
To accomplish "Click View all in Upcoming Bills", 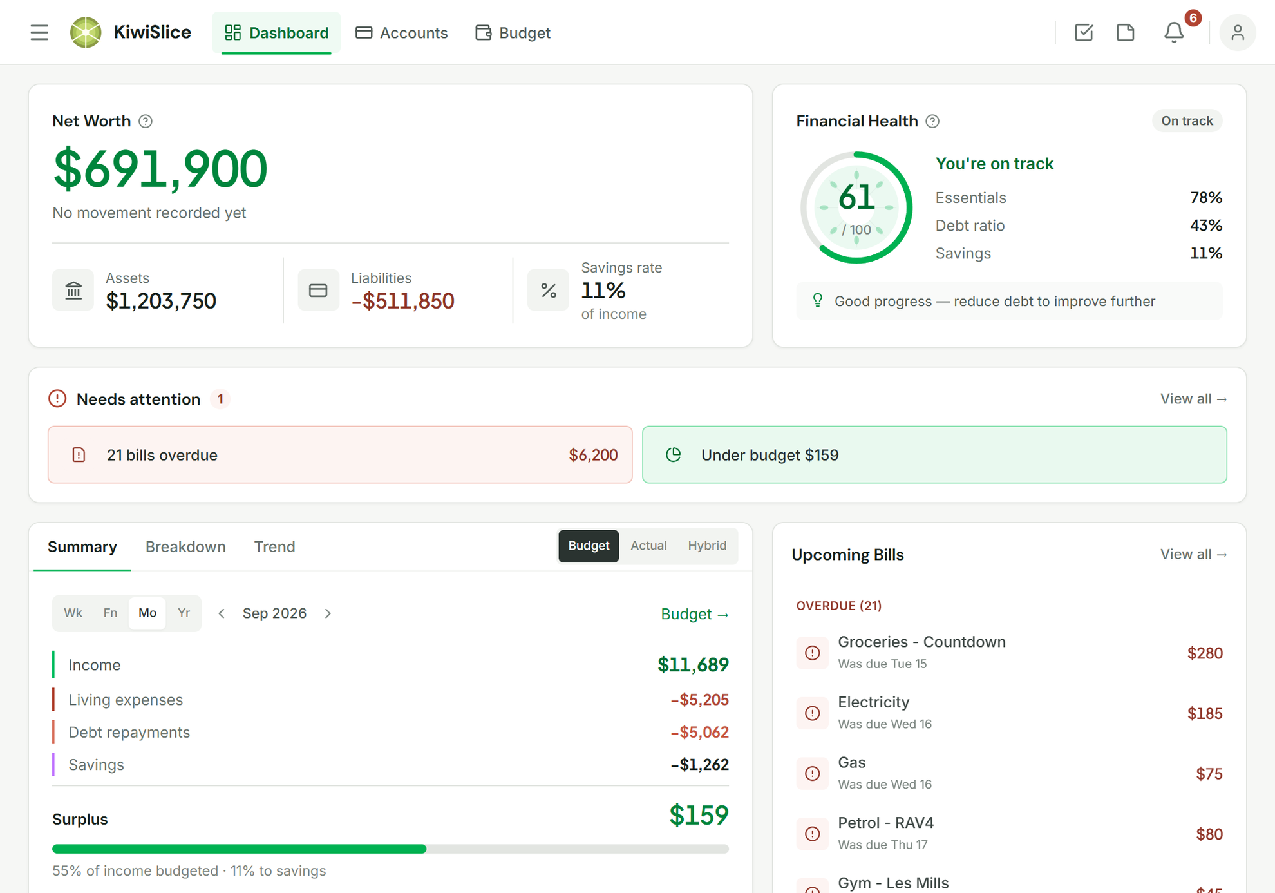I will click(x=1193, y=554).
